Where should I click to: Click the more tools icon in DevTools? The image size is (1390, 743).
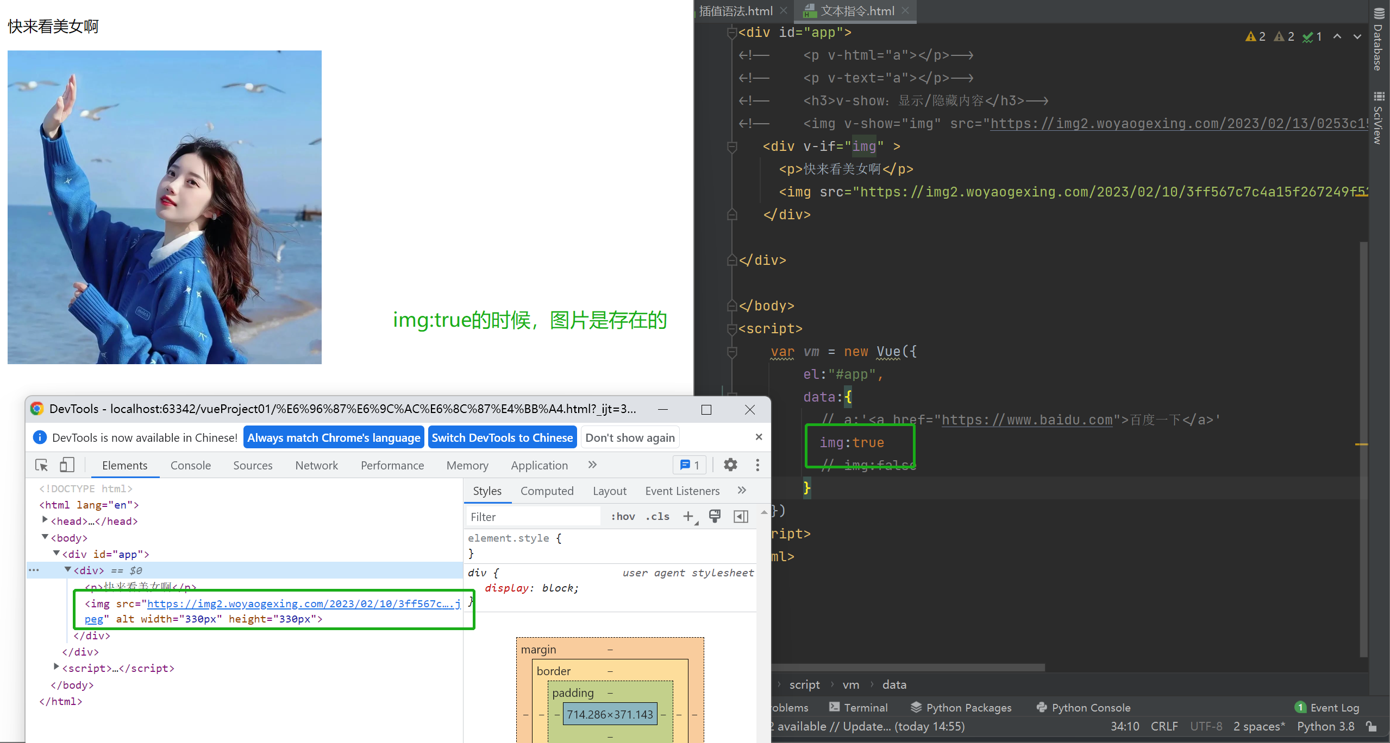(x=757, y=466)
